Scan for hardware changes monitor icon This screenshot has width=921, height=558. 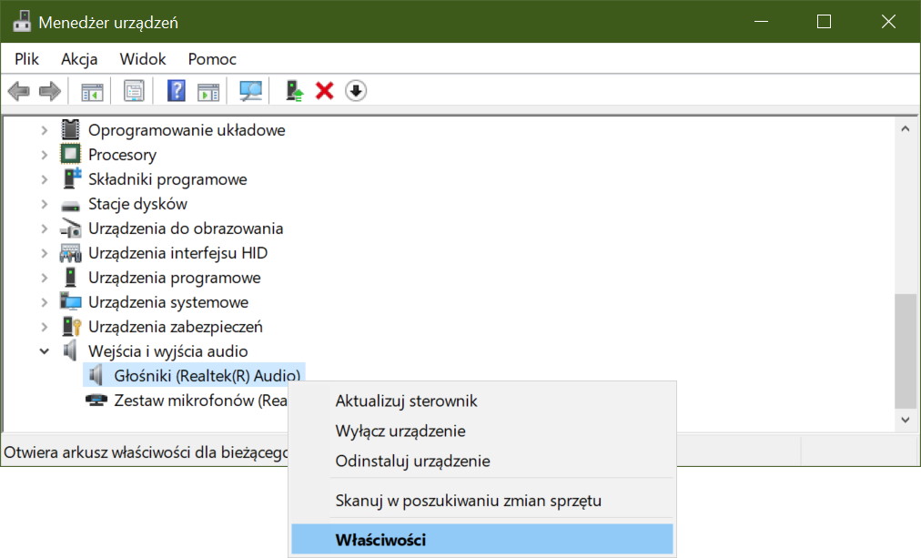251,91
